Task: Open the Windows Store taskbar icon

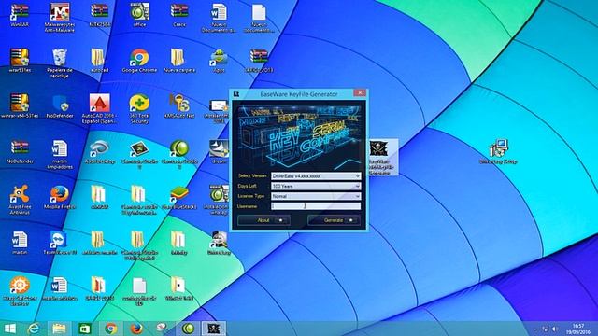Action: coord(85,329)
